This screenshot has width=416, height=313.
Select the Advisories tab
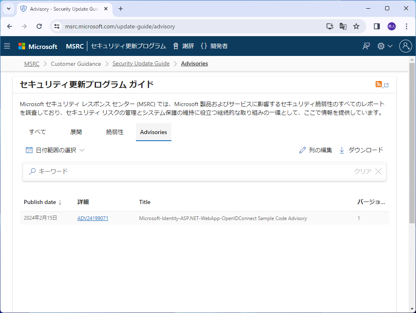tap(154, 132)
